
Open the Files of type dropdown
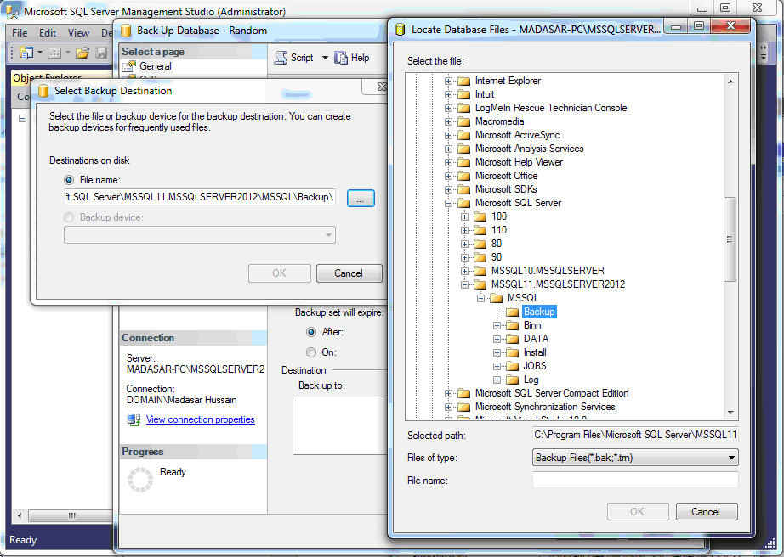coord(635,458)
